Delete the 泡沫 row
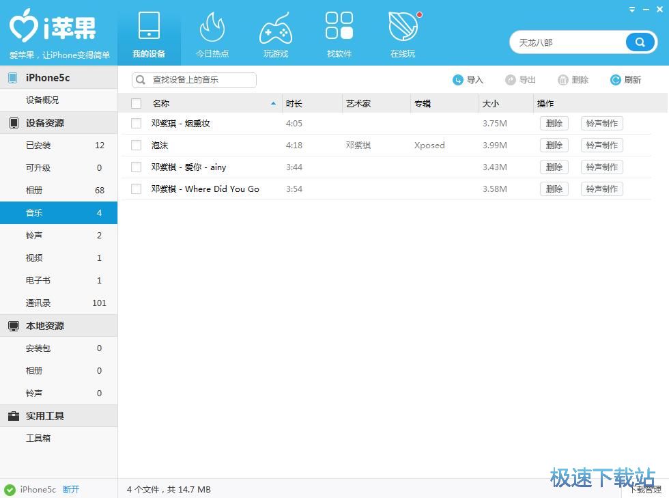This screenshot has height=498, width=669. point(554,146)
